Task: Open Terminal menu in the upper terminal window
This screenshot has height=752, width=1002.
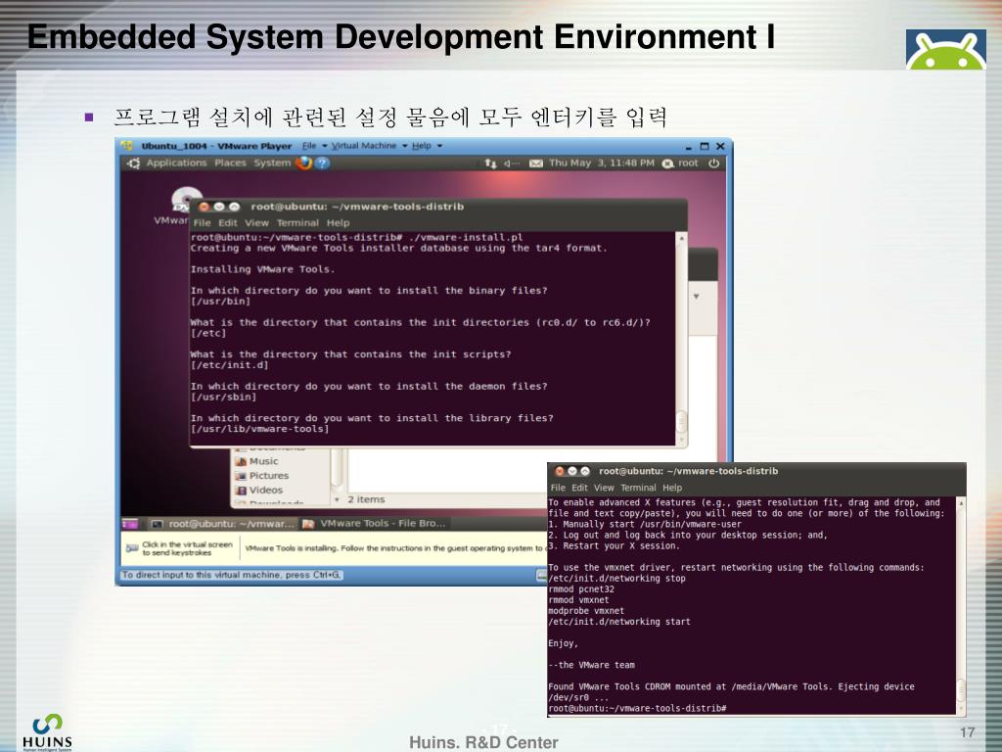Action: click(297, 222)
